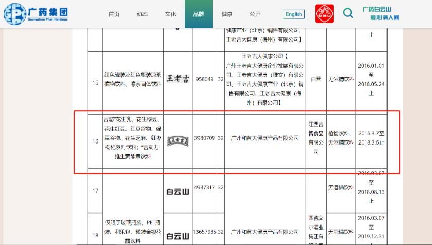432x245 pixels.
Task: Select registration number 4937317
Action: tap(205, 187)
